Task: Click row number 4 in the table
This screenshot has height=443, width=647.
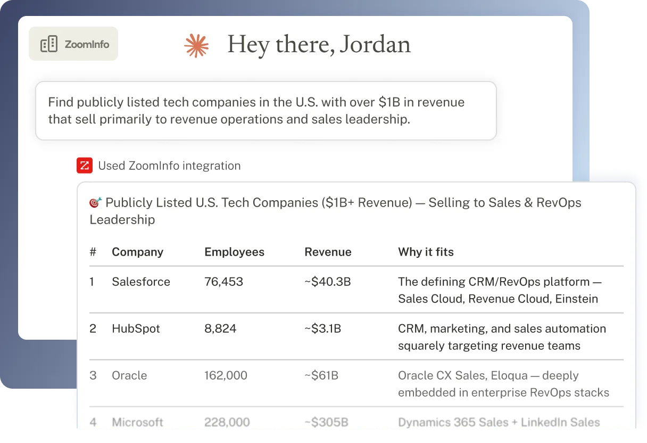Action: 93,422
